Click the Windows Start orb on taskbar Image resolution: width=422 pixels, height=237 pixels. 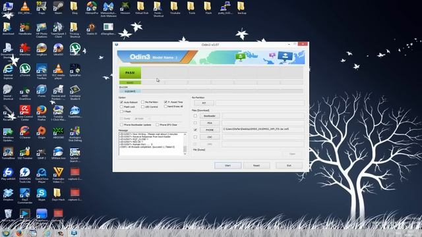(x=6, y=233)
